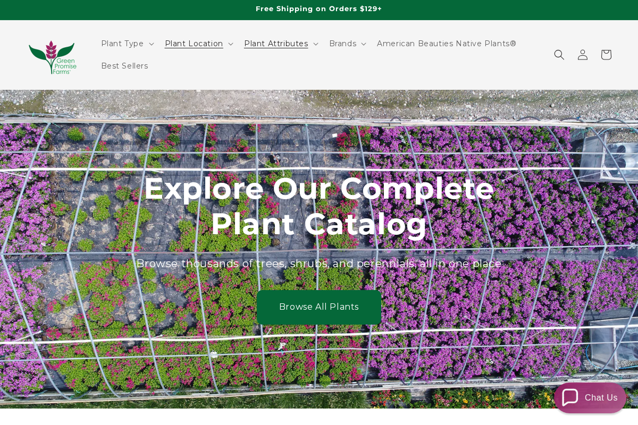Click the Brands chevron arrow
The height and width of the screenshot is (425, 638).
pyautogui.click(x=364, y=44)
